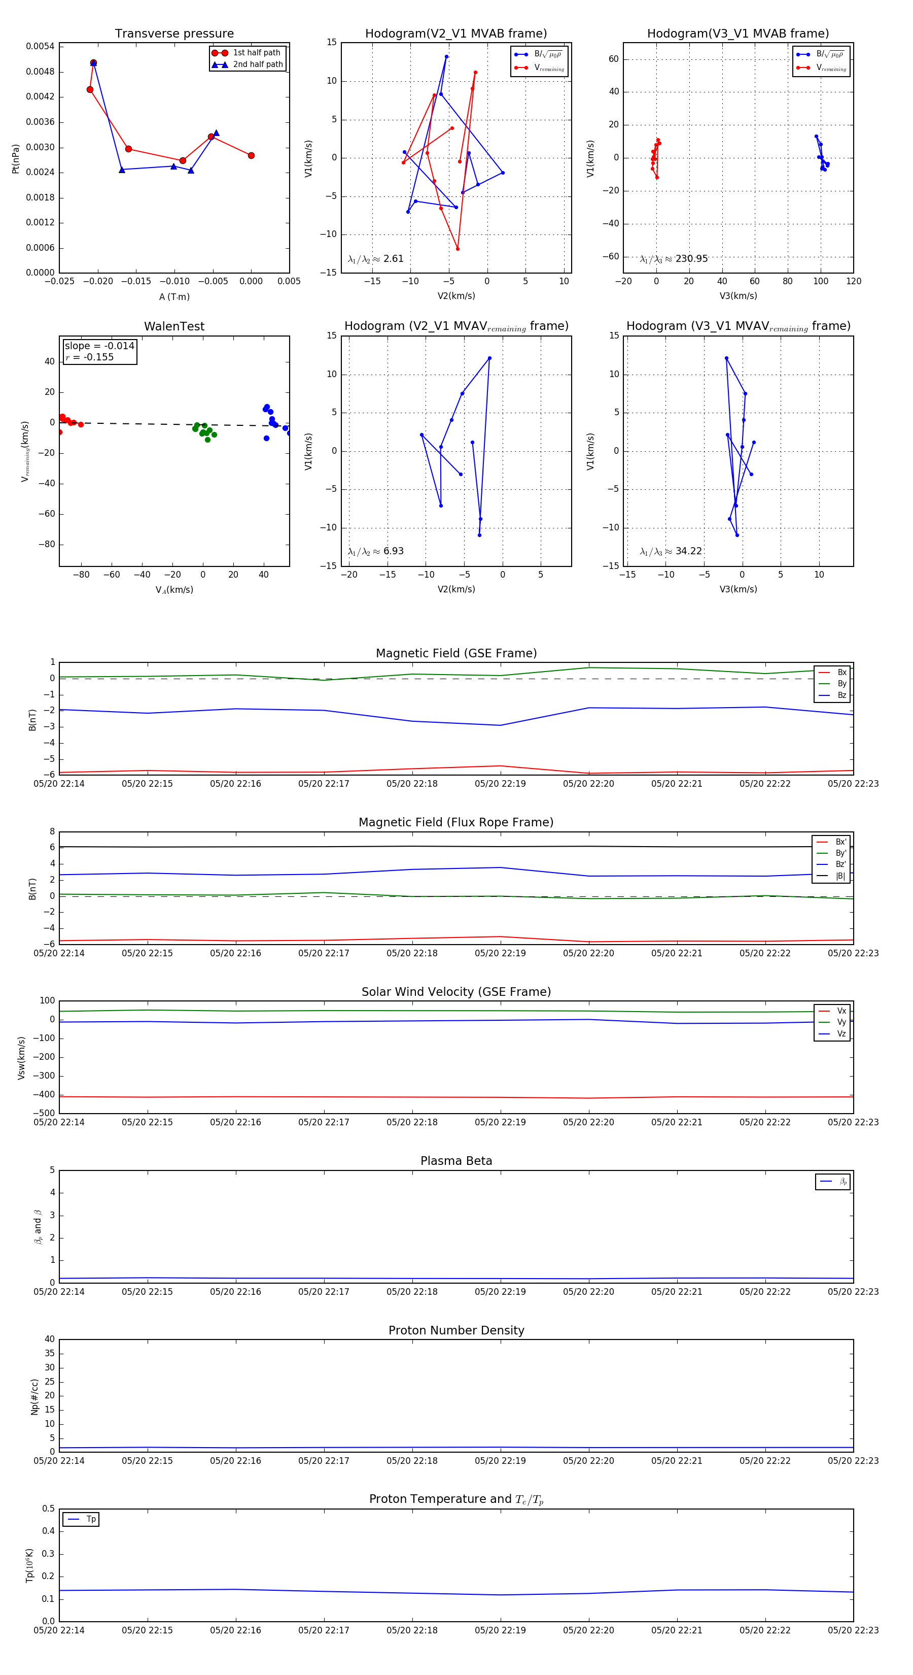Click the 'Vsw(km/s)' y-axis label
The image size is (913, 1675).
click(21, 1058)
